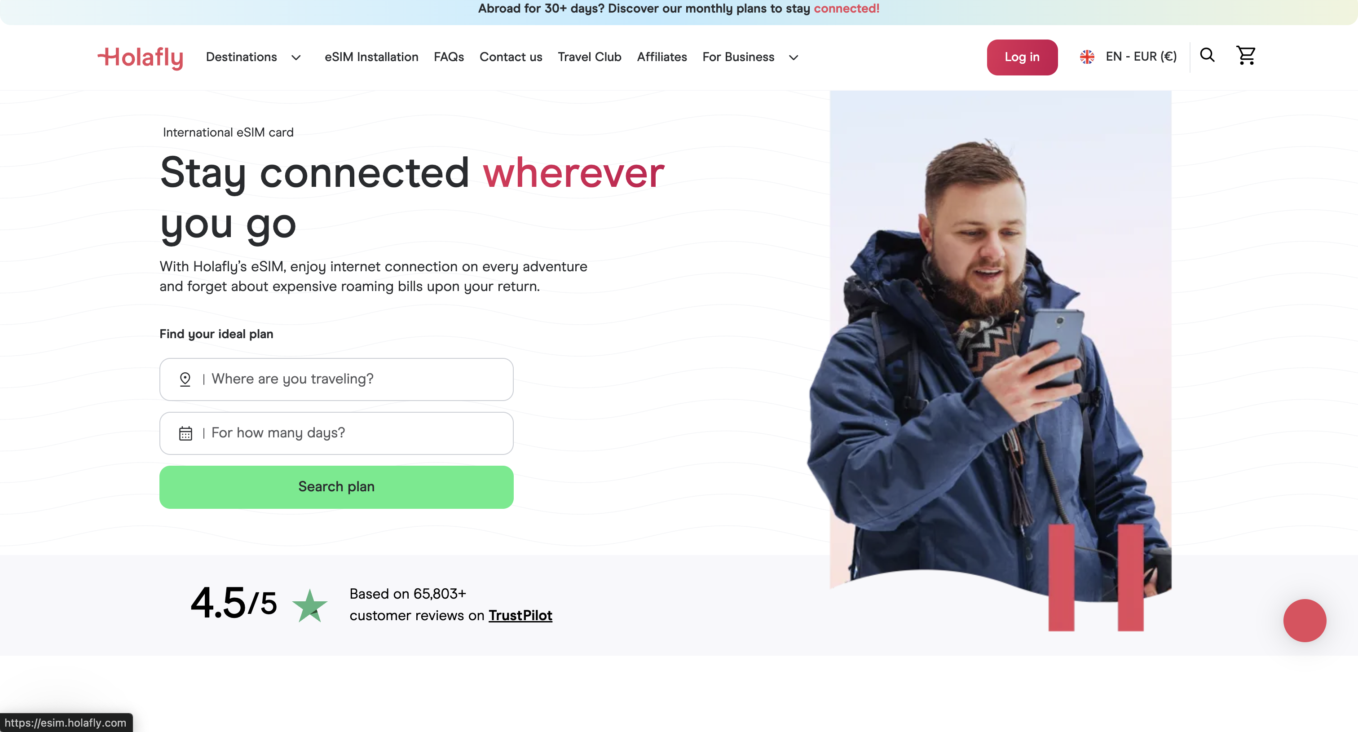Click the calendar icon in days field

[x=185, y=433]
